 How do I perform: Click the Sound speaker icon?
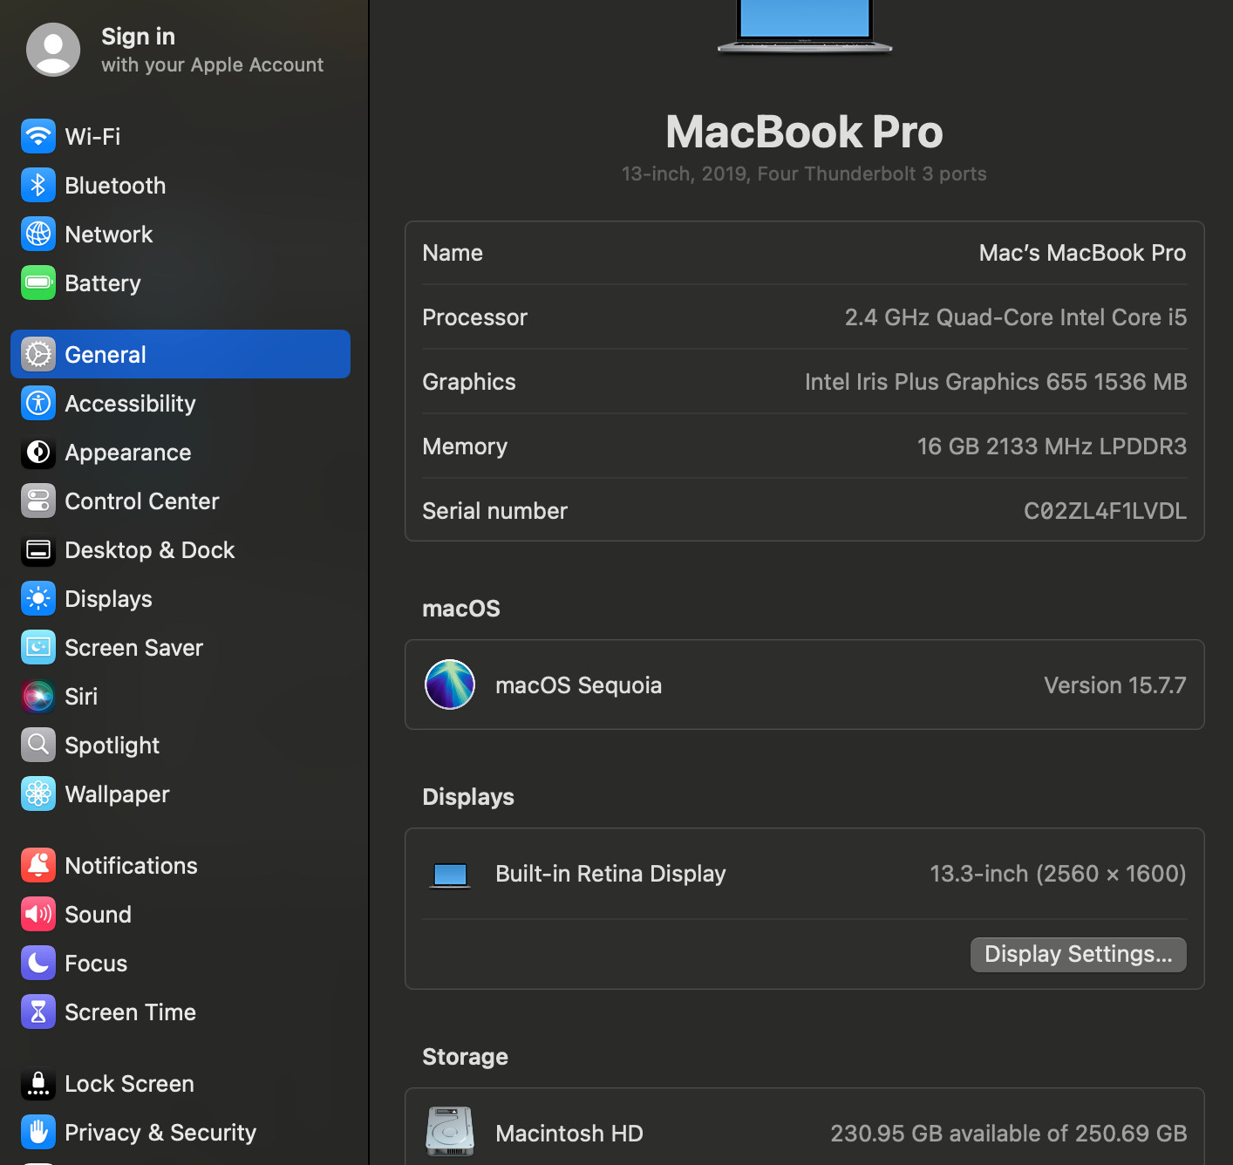(38, 914)
